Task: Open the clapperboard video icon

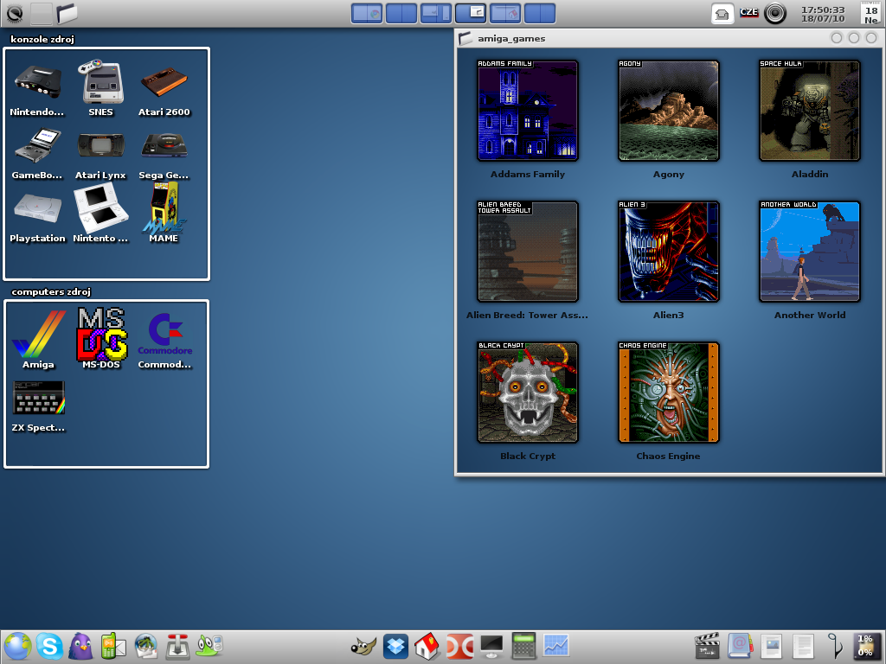Action: tap(706, 646)
